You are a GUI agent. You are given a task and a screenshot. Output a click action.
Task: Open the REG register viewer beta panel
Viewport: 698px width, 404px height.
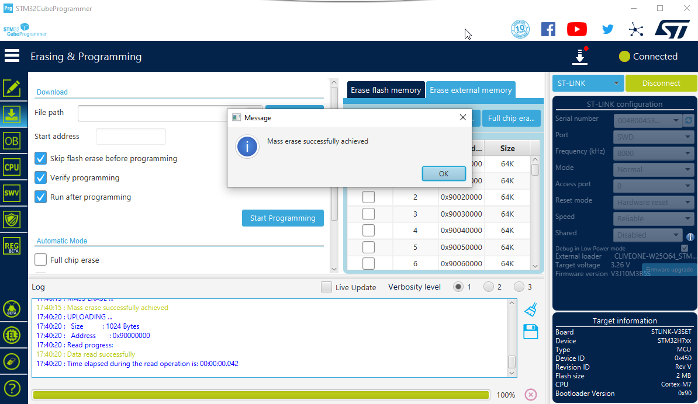tap(12, 245)
